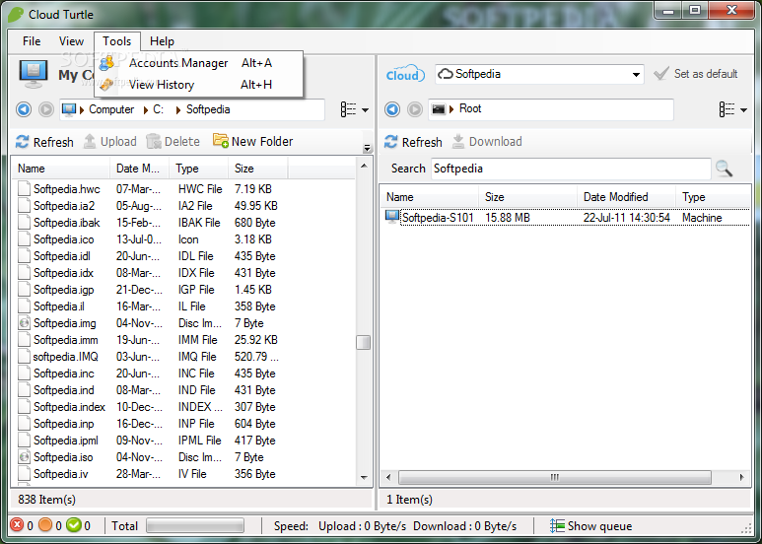
Task: Close the Tools menu by its title
Action: point(116,41)
